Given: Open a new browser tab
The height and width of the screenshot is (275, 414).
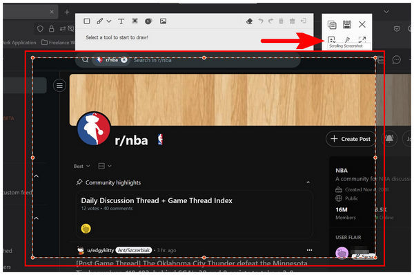Looking at the screenshot, I should pos(67,12).
